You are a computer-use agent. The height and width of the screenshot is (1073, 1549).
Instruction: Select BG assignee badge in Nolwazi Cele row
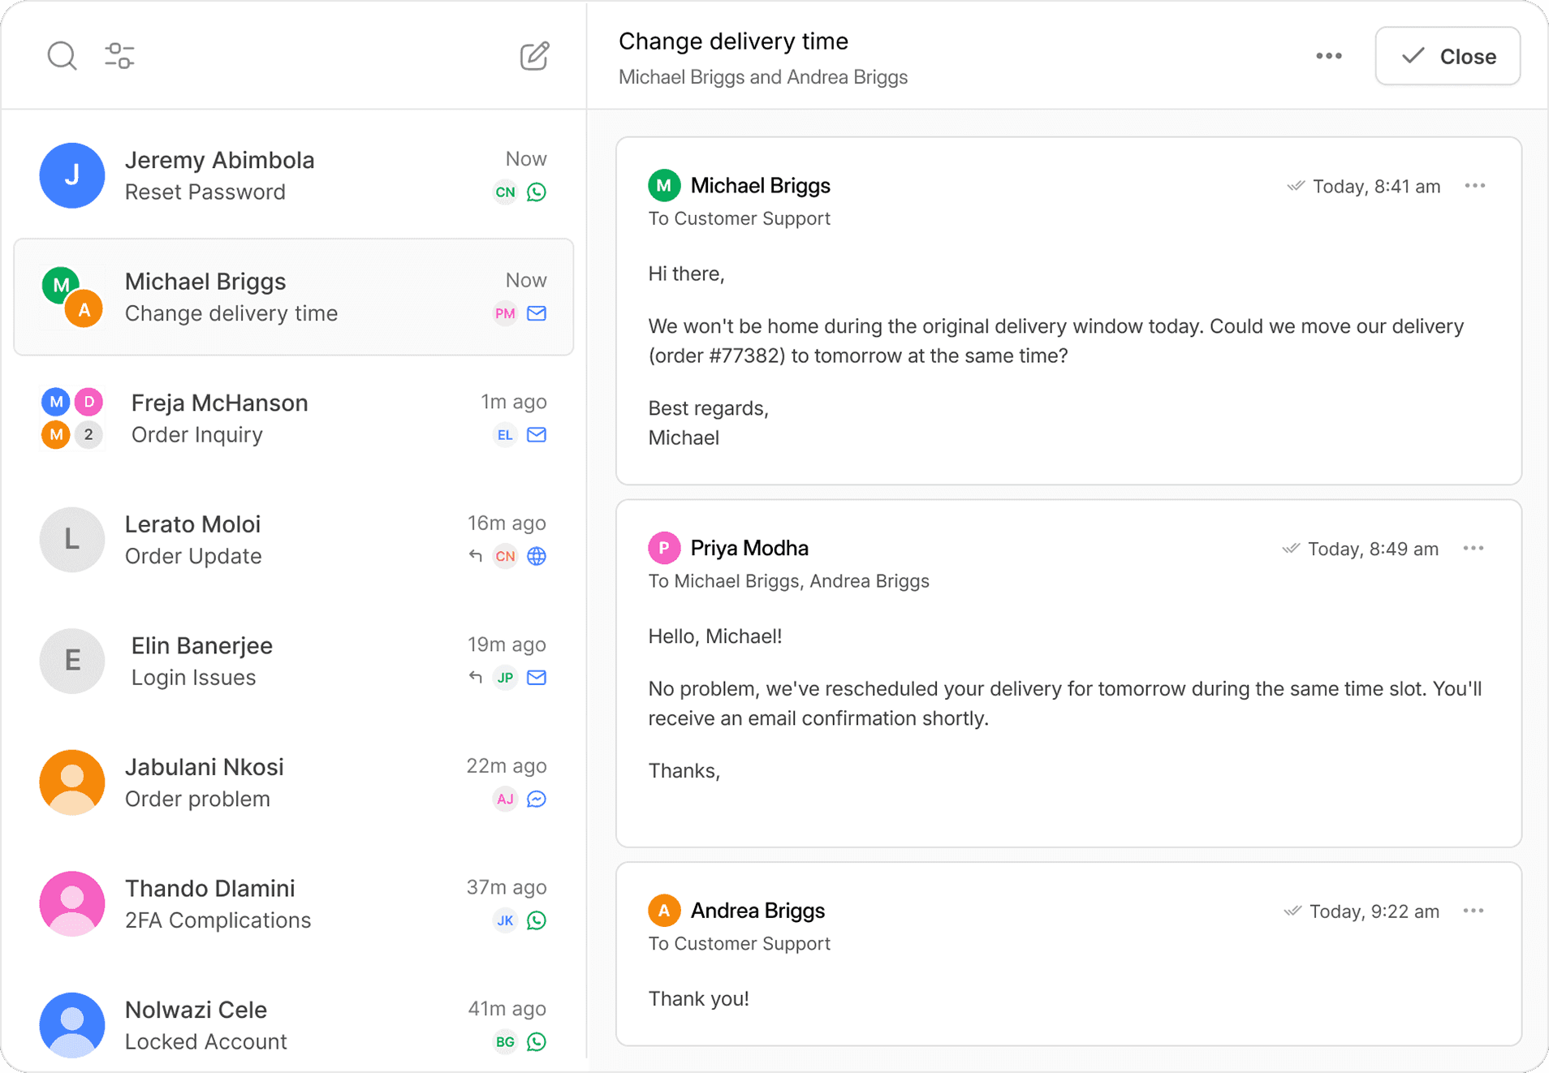[505, 1041]
